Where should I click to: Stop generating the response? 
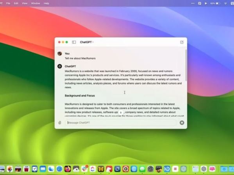coord(182,123)
